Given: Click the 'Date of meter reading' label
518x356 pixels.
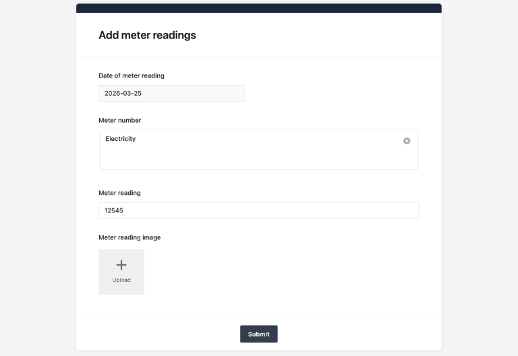Looking at the screenshot, I should coord(132,76).
